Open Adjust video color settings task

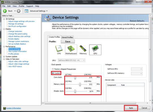click(x=18, y=62)
